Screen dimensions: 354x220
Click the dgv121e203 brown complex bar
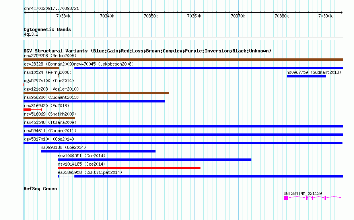(96, 93)
